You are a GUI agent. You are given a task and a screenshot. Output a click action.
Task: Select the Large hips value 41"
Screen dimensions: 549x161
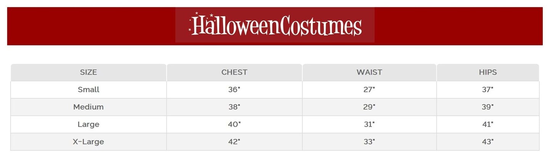pyautogui.click(x=488, y=125)
